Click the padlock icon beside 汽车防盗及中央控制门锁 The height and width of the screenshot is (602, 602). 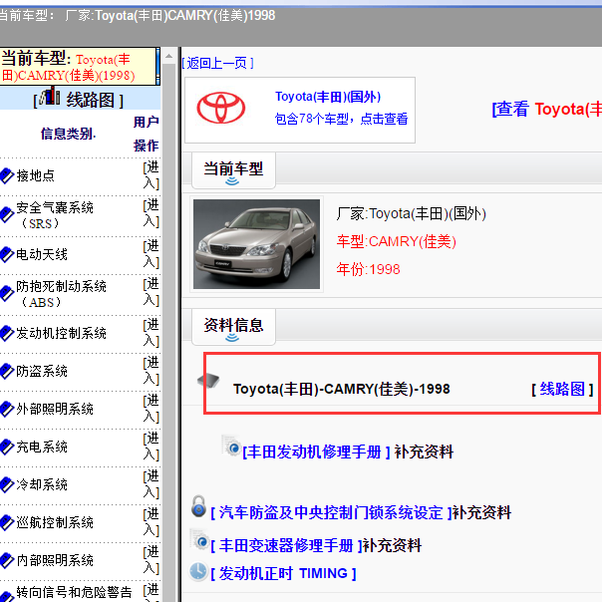[198, 506]
